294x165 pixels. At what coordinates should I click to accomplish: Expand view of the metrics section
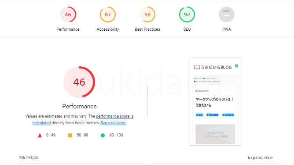pyautogui.click(x=260, y=158)
